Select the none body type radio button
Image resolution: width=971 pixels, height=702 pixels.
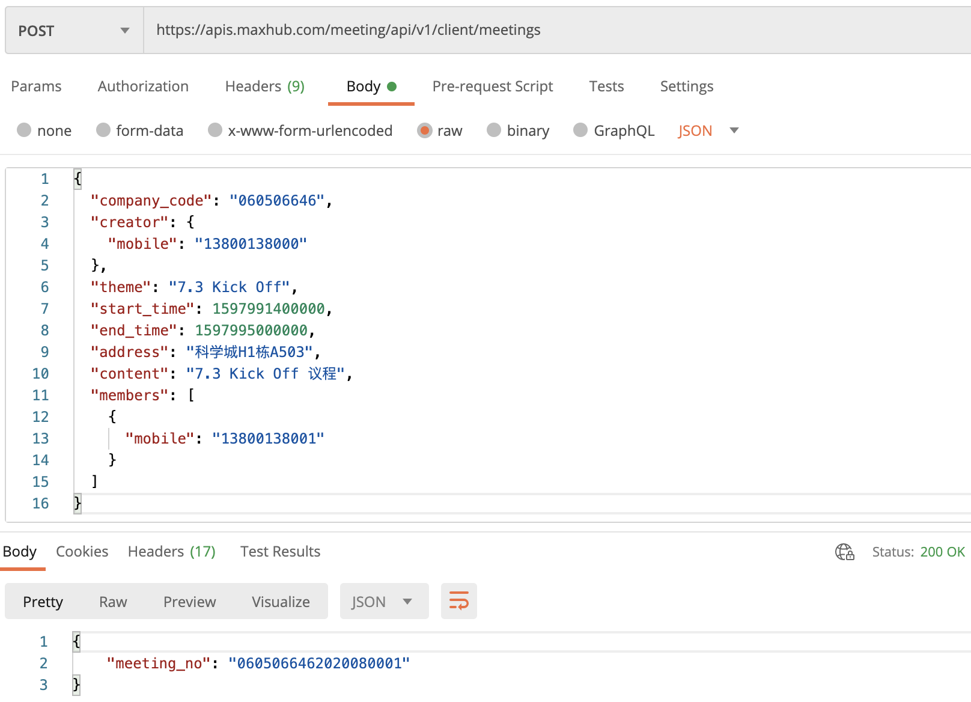pyautogui.click(x=24, y=130)
